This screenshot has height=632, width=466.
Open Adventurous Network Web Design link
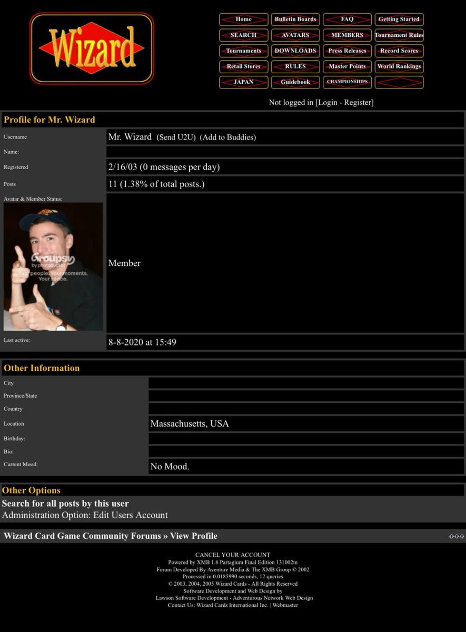(x=273, y=598)
